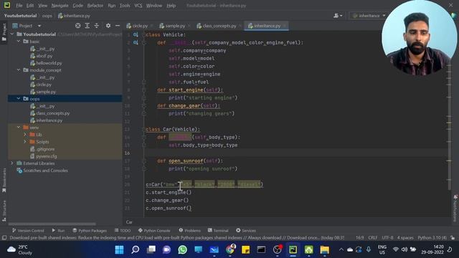
Task: Open WhatsApp from the taskbar
Action: pyautogui.click(x=183, y=250)
